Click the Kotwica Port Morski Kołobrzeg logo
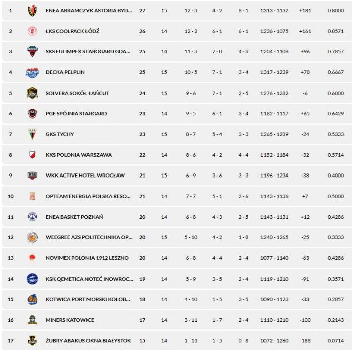The image size is (352, 350). click(x=32, y=299)
